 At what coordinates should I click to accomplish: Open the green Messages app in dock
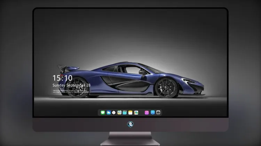(103, 112)
